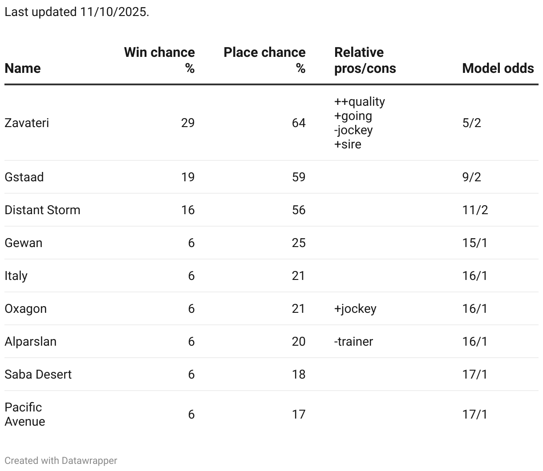Click Distant Storm's 11/2 odds value
Viewport: 543px width, 471px height.
coord(475,210)
